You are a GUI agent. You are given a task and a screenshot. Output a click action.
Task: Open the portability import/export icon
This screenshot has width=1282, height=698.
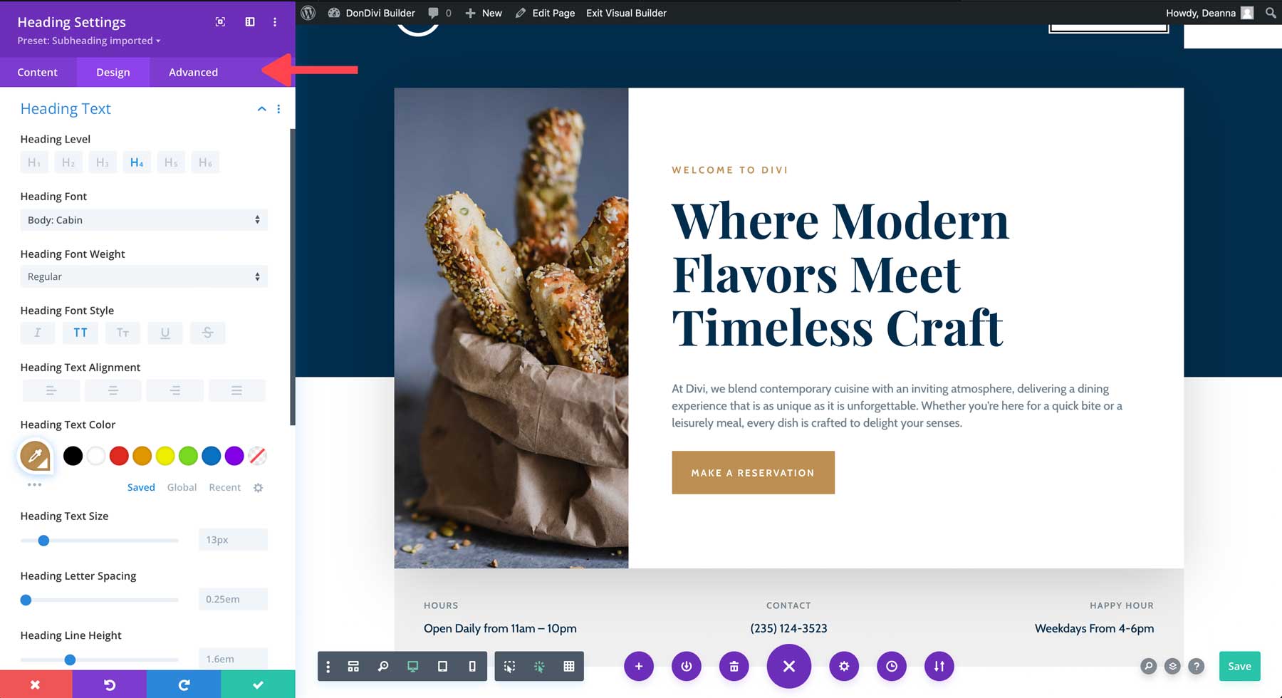[x=939, y=666]
